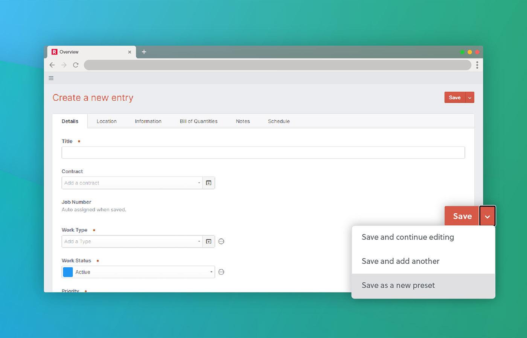This screenshot has width=527, height=338.
Task: Open the ellipsis options next to Work Status
Action: (x=221, y=272)
